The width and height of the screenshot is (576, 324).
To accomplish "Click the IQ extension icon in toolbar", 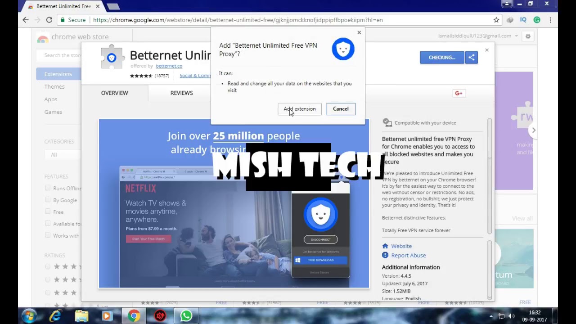I will click(x=523, y=20).
